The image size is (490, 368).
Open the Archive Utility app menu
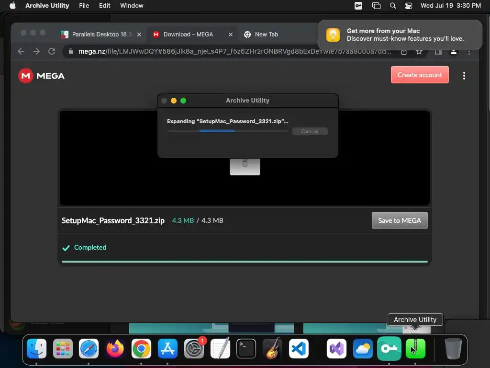(47, 6)
